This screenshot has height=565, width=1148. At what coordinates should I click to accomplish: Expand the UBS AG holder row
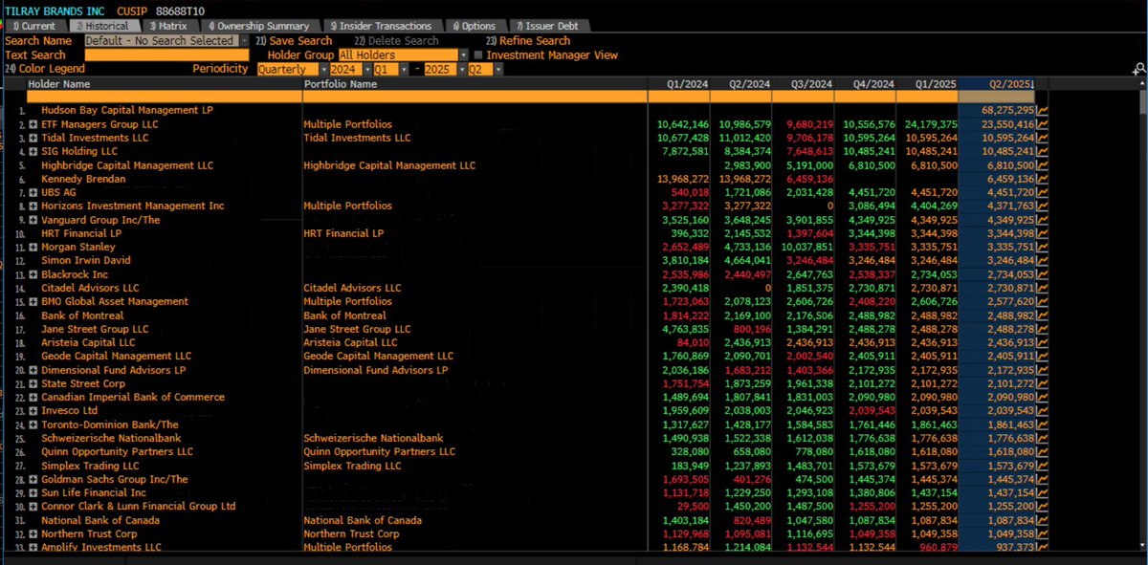click(33, 192)
